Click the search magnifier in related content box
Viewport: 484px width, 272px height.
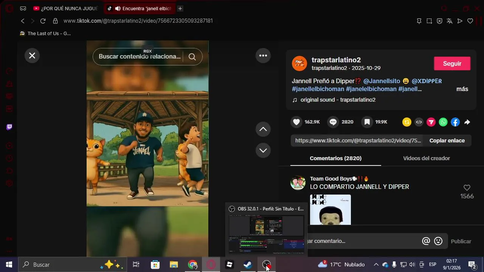[192, 57]
